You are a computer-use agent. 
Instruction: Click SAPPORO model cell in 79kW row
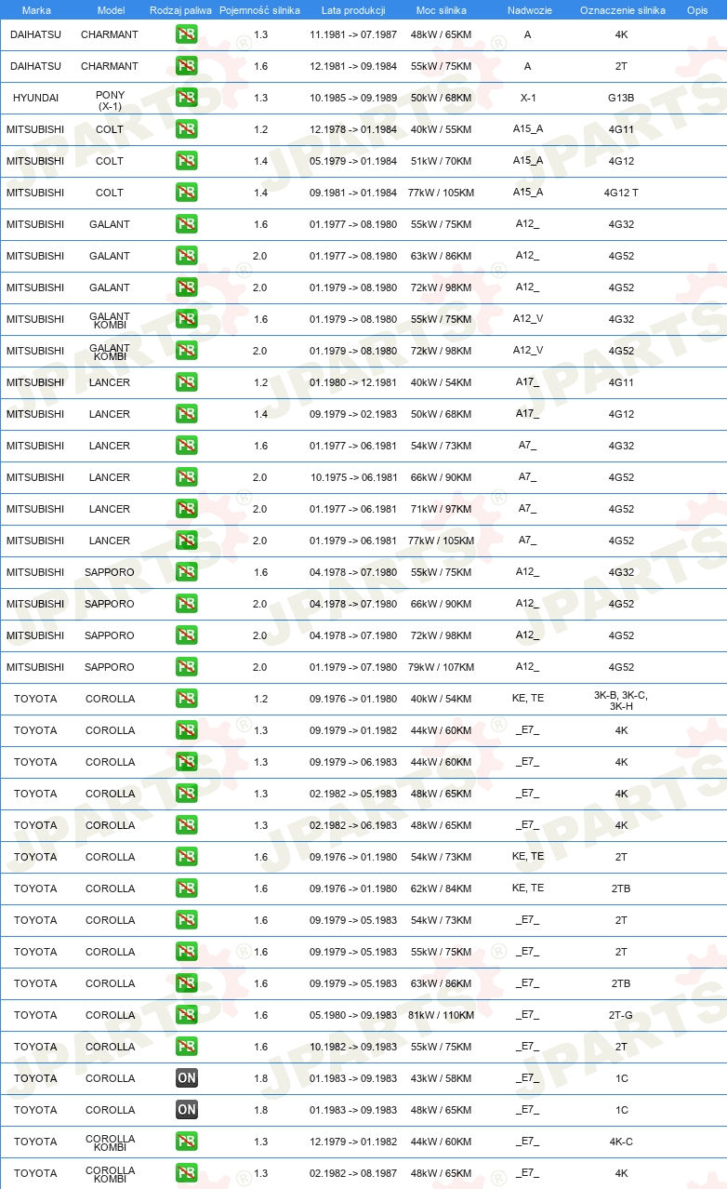(x=110, y=667)
